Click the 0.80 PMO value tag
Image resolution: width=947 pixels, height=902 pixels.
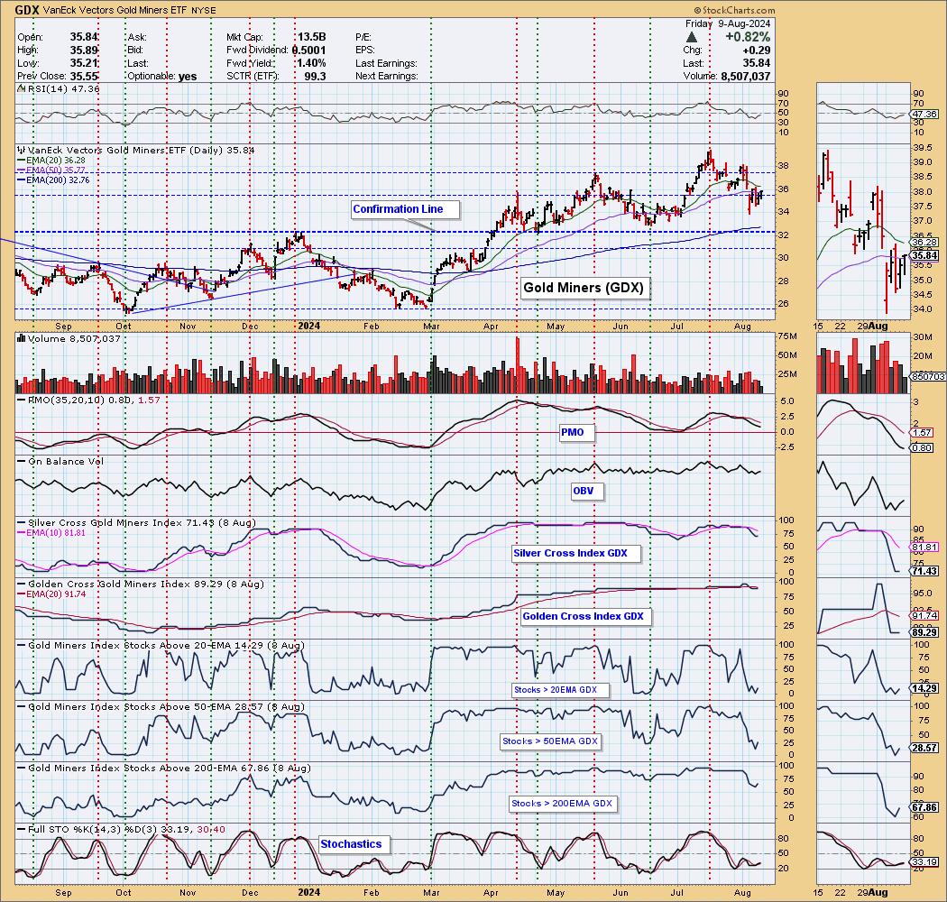pyautogui.click(x=923, y=447)
